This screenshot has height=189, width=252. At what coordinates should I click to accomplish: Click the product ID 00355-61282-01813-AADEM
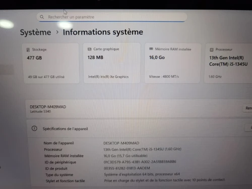pos(127,168)
